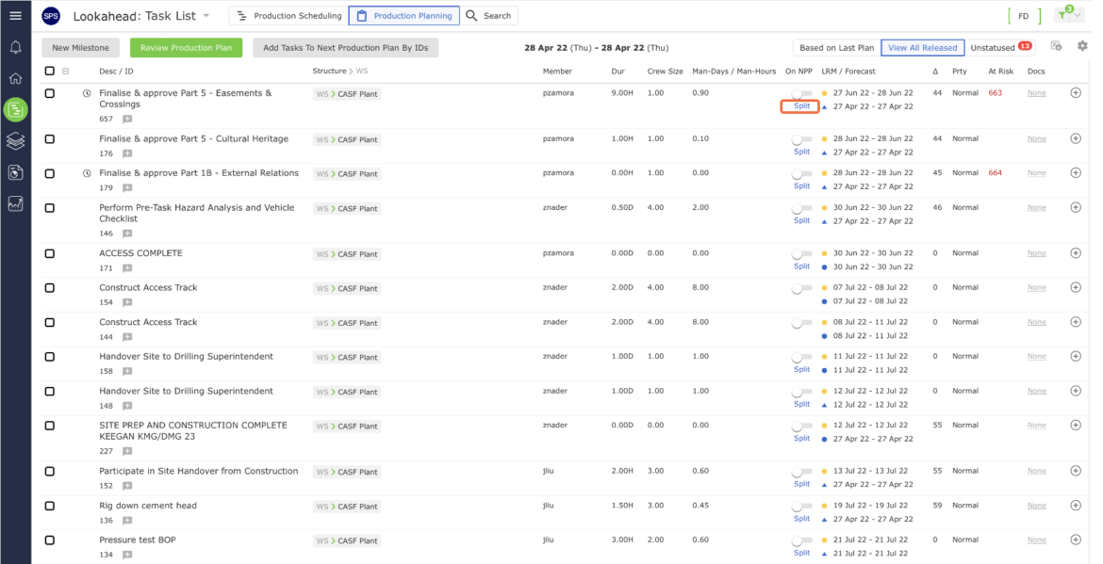Open the settings gear icon
This screenshot has width=1103, height=564.
[x=1082, y=45]
